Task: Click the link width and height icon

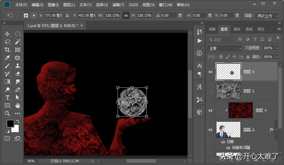Action: (126, 15)
